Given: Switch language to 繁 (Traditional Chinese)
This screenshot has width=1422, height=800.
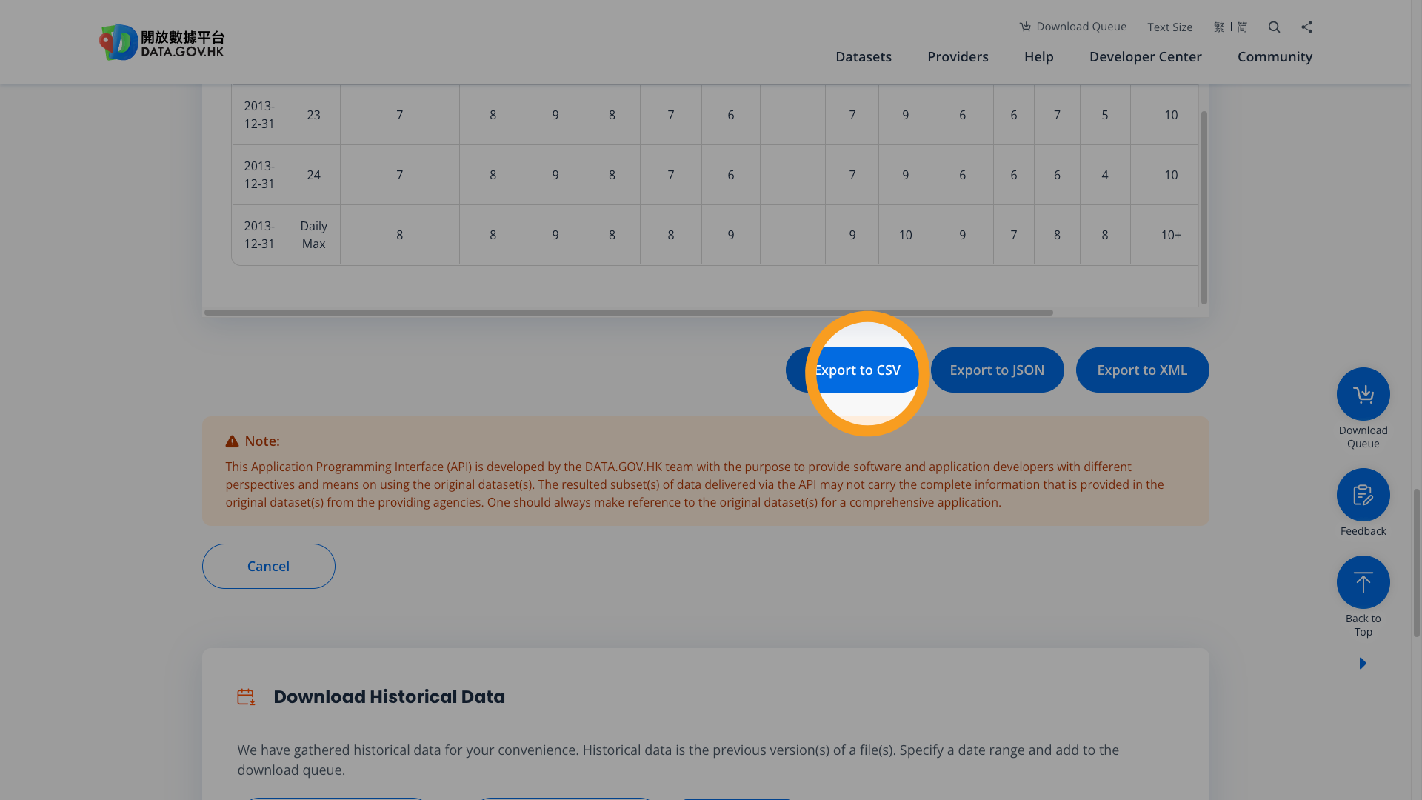Looking at the screenshot, I should point(1218,27).
